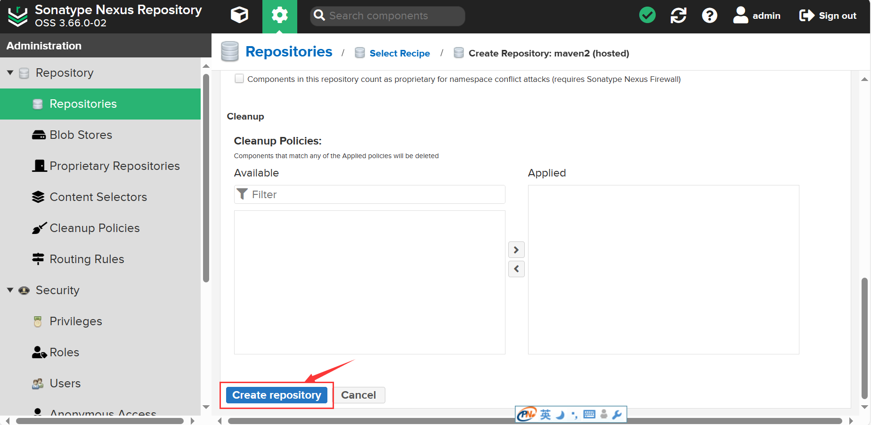
Task: Click the IME punctuation mode icon
Action: pos(574,415)
